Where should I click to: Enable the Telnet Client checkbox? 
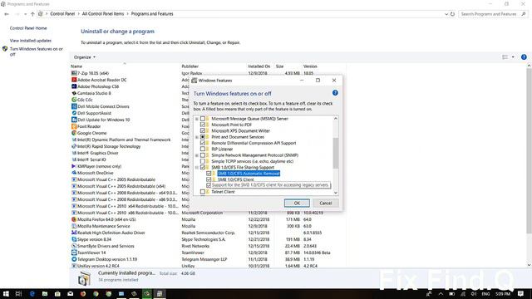[x=203, y=192]
